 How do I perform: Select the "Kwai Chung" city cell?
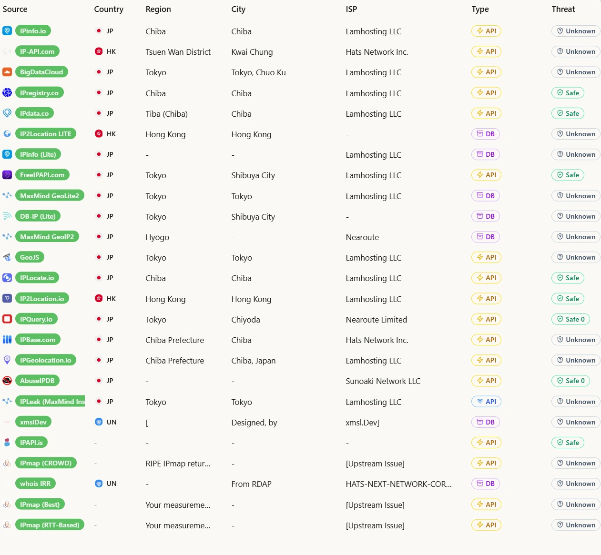point(252,52)
